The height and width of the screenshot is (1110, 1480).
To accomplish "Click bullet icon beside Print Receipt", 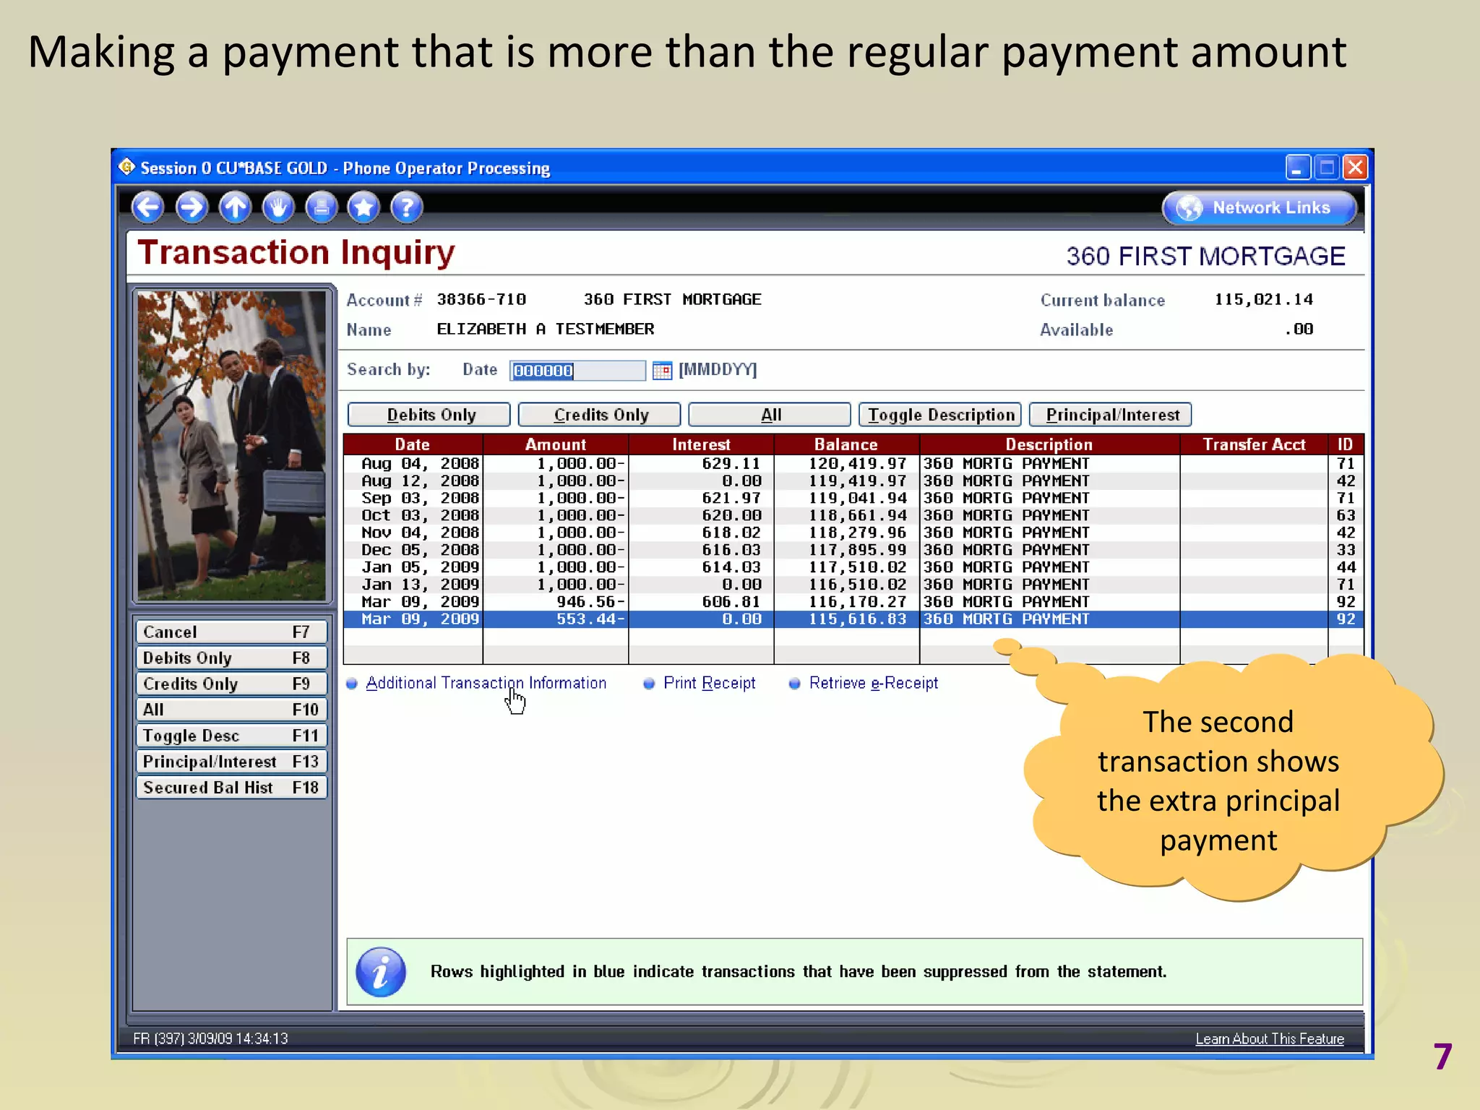I will click(649, 684).
